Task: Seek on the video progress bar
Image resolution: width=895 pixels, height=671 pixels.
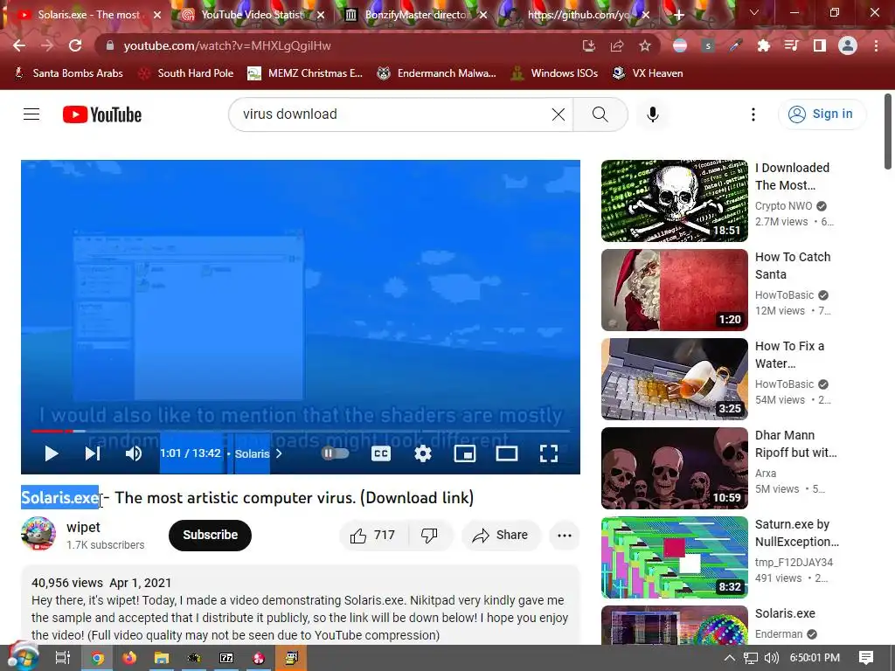Action: pyautogui.click(x=301, y=431)
